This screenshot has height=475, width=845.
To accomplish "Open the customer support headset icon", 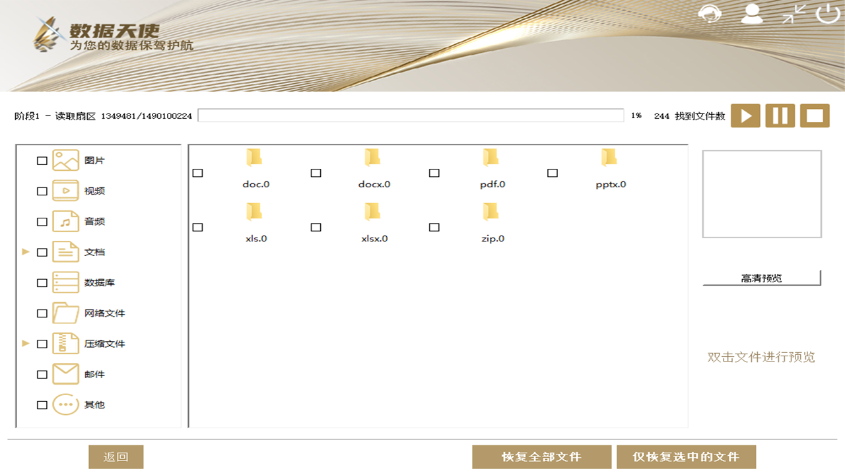I will click(x=711, y=15).
